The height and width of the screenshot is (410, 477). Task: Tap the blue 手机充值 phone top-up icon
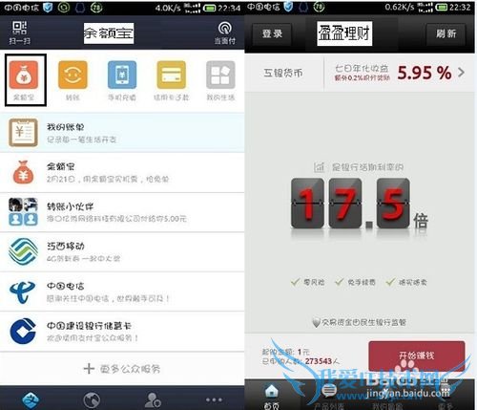(x=122, y=76)
